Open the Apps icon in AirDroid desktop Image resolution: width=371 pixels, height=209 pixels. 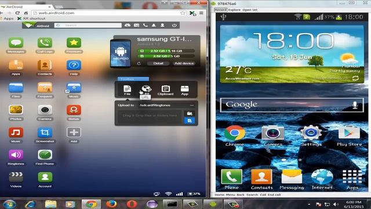16,65
